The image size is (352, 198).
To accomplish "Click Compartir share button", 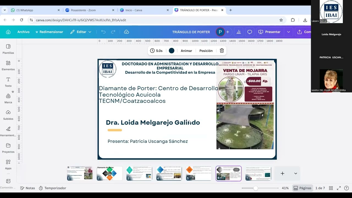I will click(304, 32).
